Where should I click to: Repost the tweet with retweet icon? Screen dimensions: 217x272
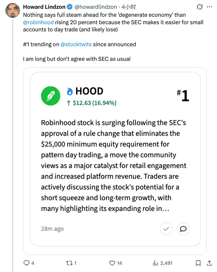tap(69, 263)
